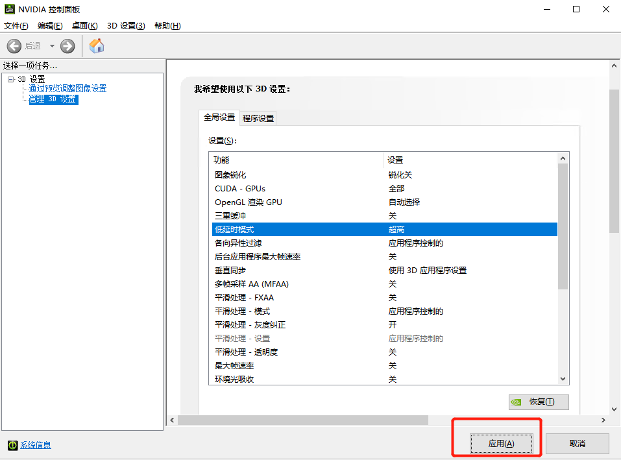Select the 低延时模式 setting row
The image size is (621, 460).
(385, 230)
